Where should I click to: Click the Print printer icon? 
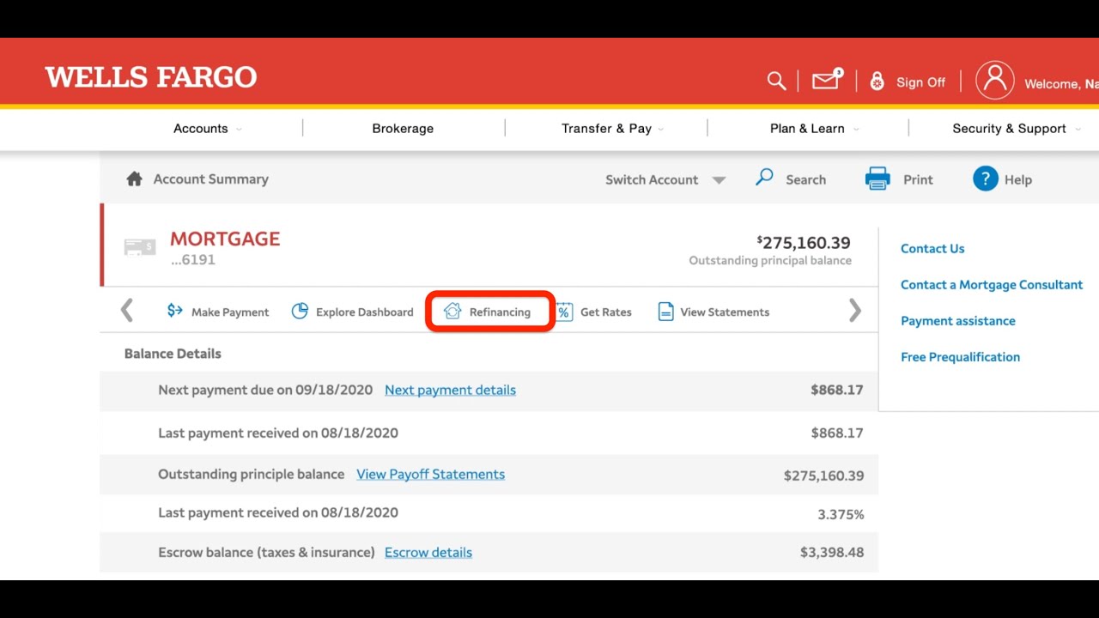(877, 179)
